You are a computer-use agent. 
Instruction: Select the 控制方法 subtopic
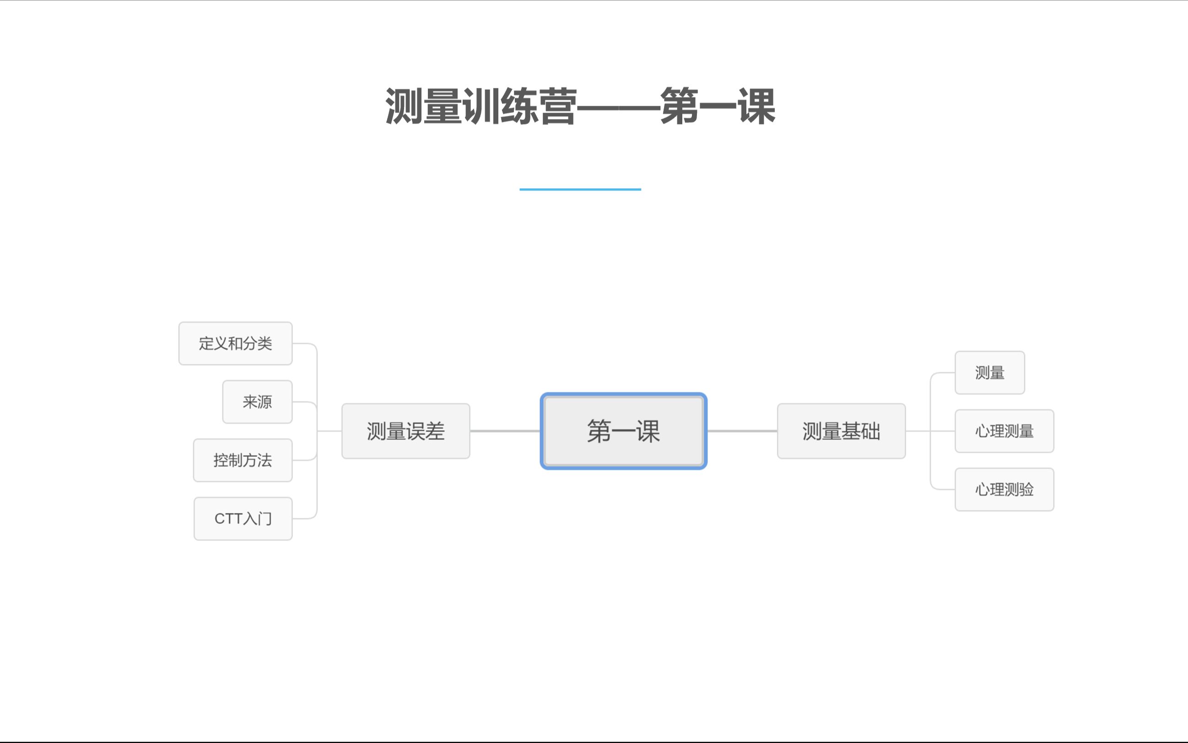point(243,461)
